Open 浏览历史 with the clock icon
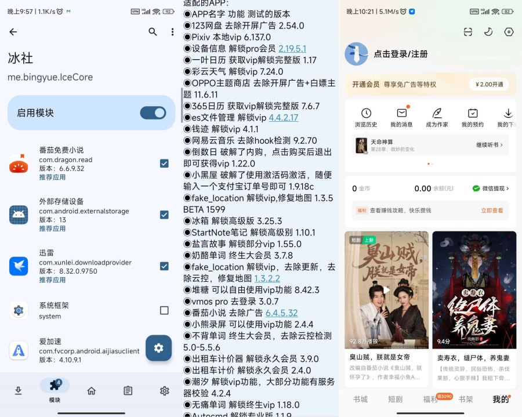Image resolution: width=522 pixels, height=417 pixels. coord(365,114)
